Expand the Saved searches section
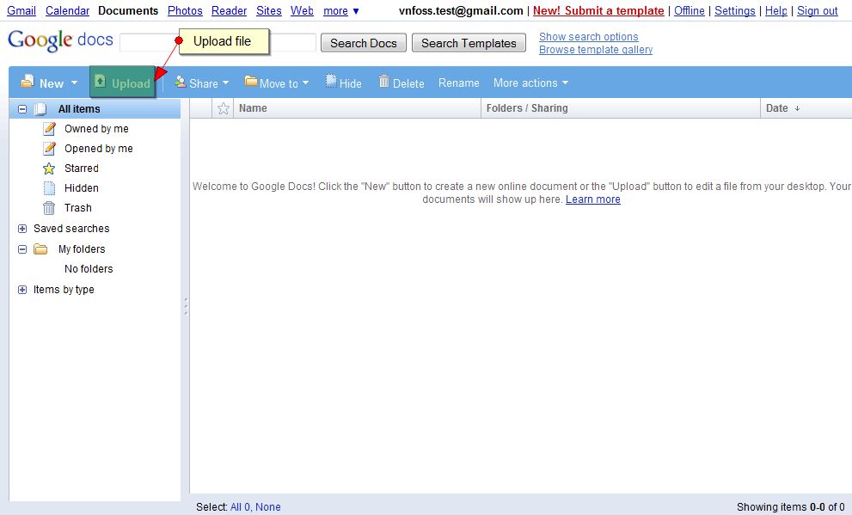Viewport: 852px width, 515px height. [22, 229]
